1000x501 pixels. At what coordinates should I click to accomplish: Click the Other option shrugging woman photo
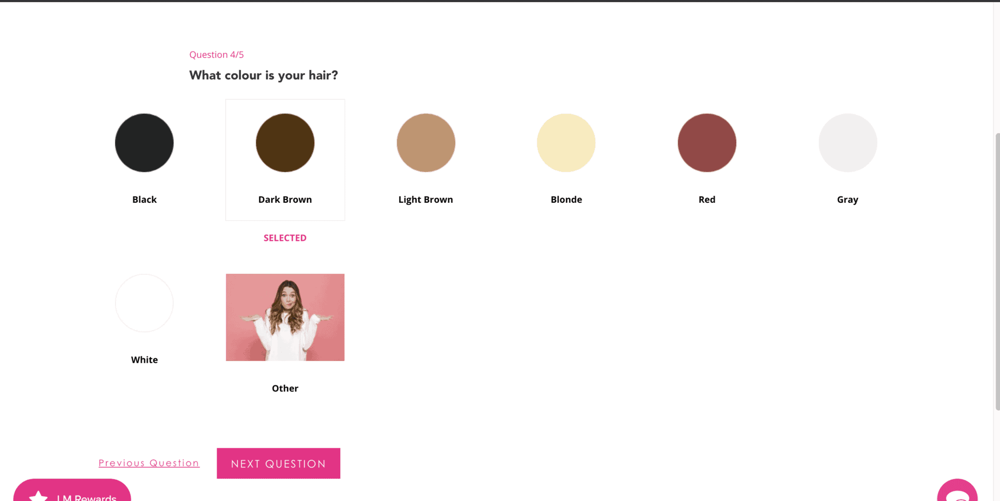coord(285,317)
